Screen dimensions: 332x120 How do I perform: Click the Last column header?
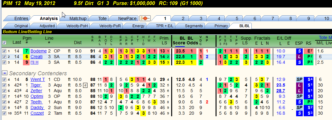pos(17,42)
